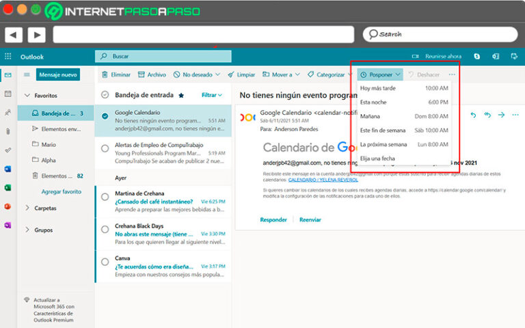Open Elementos enviados folder
Viewport: 525px width, 328px height.
(x=56, y=129)
